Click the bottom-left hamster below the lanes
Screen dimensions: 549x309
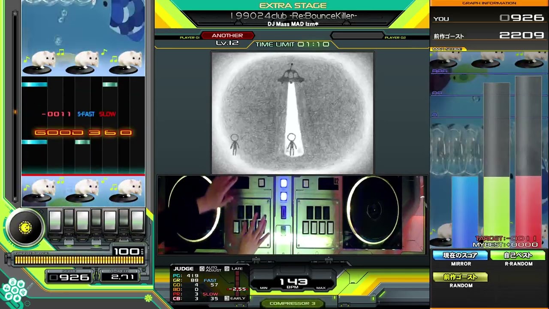pyautogui.click(x=39, y=190)
